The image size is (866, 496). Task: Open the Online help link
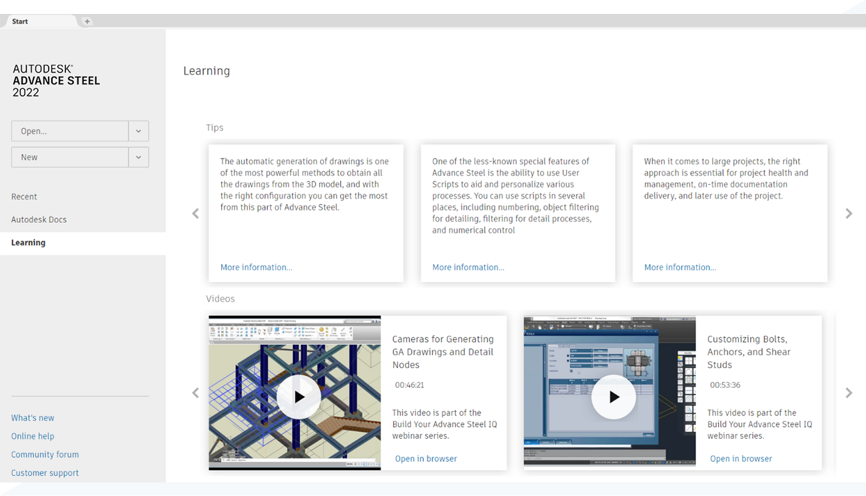click(33, 436)
